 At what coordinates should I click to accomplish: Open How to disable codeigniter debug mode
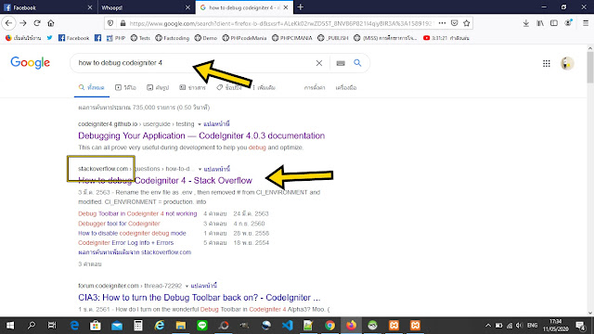click(132, 233)
